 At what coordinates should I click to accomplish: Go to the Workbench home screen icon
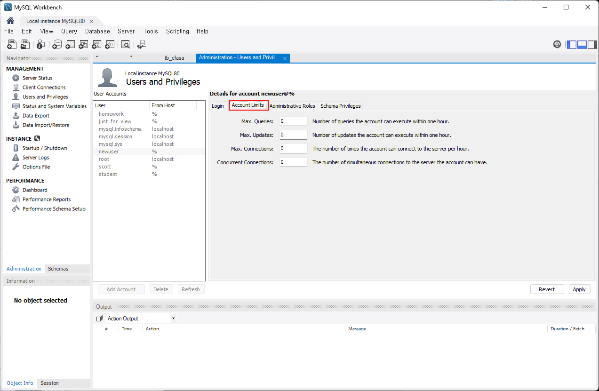[x=10, y=21]
